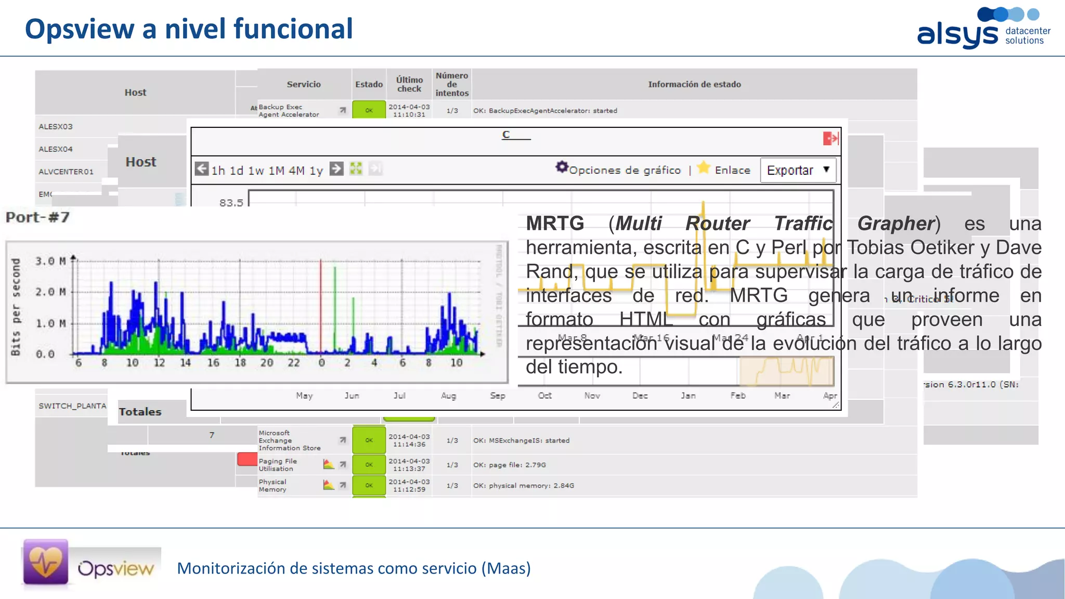Click the 2014-04-03 11:14:36 check time
This screenshot has width=1065, height=599.
pos(409,440)
